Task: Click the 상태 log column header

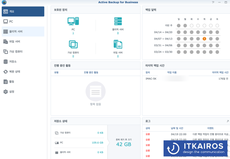Action: click(148, 128)
